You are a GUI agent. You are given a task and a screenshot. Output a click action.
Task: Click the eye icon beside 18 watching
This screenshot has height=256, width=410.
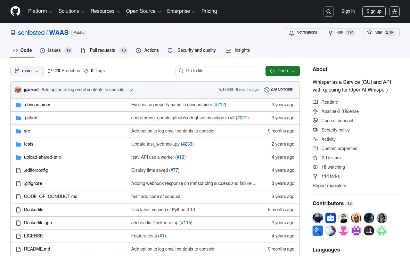[315, 167]
